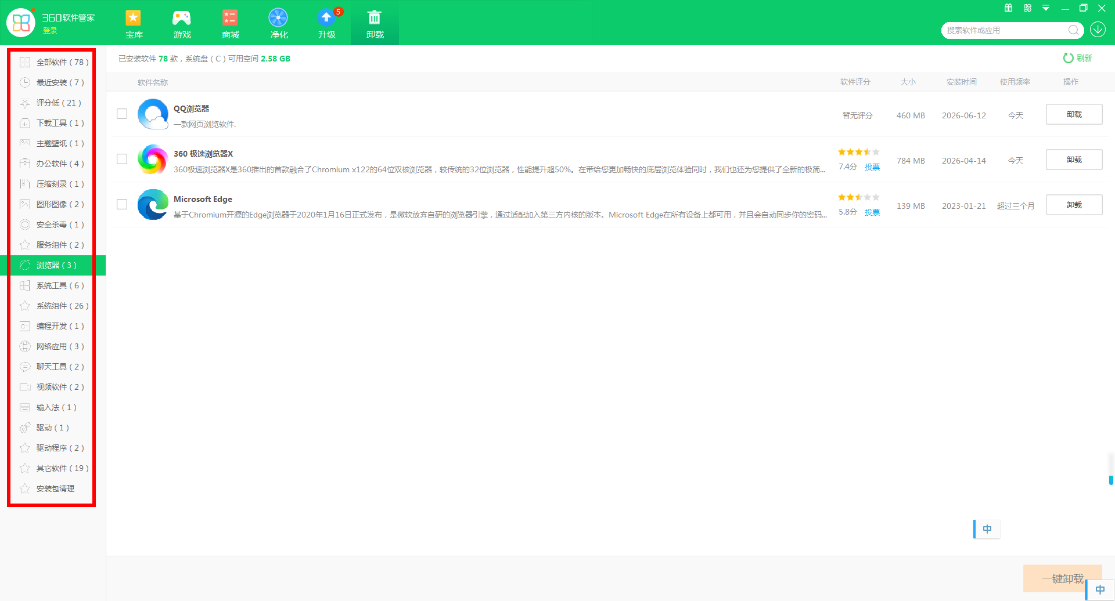Select the 卸载 uninstall tab
Viewport: 1115px width, 601px height.
(x=375, y=24)
